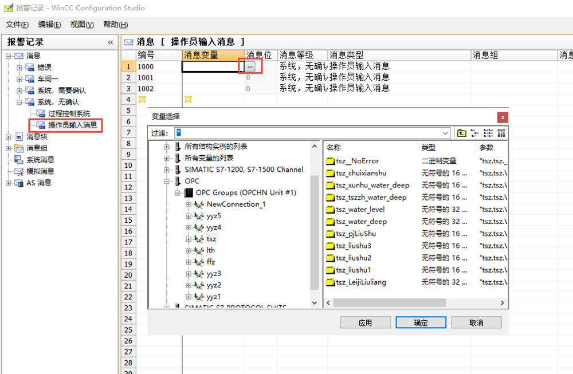
Task: Click the up-one-level folder icon in 变量选择 toolbar
Action: [x=462, y=133]
